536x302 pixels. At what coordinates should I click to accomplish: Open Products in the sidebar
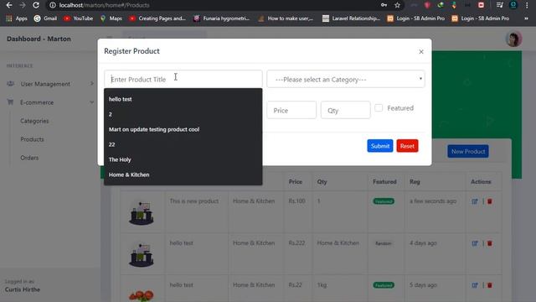point(32,139)
